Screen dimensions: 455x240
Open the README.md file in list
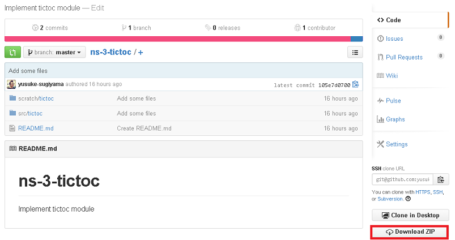pos(36,128)
